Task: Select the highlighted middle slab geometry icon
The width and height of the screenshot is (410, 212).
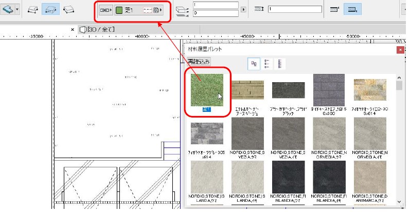Action: coord(50,9)
